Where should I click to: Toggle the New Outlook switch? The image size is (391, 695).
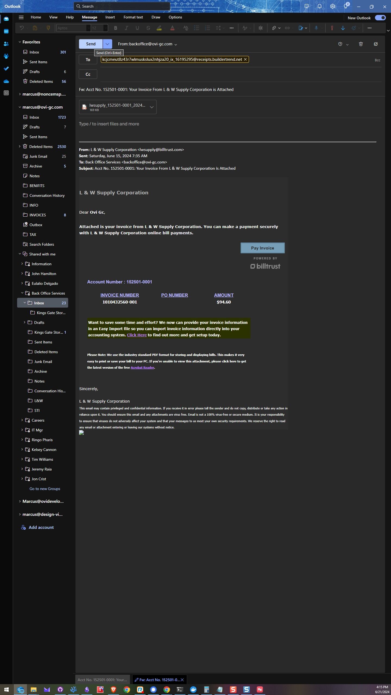[x=380, y=18]
